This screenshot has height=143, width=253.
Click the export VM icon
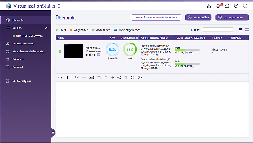pyautogui.click(x=112, y=78)
